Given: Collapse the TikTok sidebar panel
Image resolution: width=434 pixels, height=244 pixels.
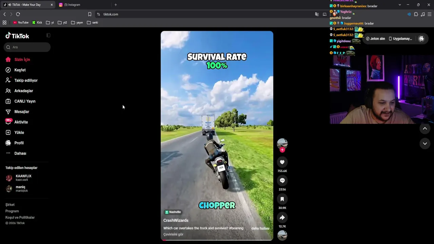Looking at the screenshot, I should tap(48, 35).
